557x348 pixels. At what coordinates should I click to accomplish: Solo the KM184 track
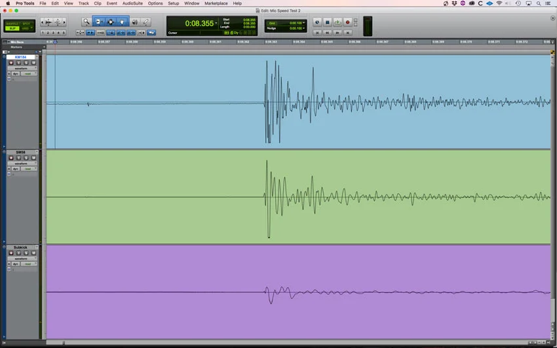click(26, 63)
